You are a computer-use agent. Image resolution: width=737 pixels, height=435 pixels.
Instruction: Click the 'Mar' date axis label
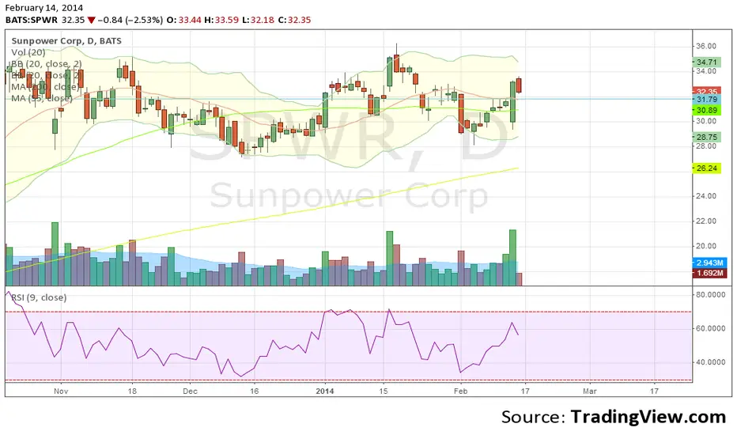589,391
